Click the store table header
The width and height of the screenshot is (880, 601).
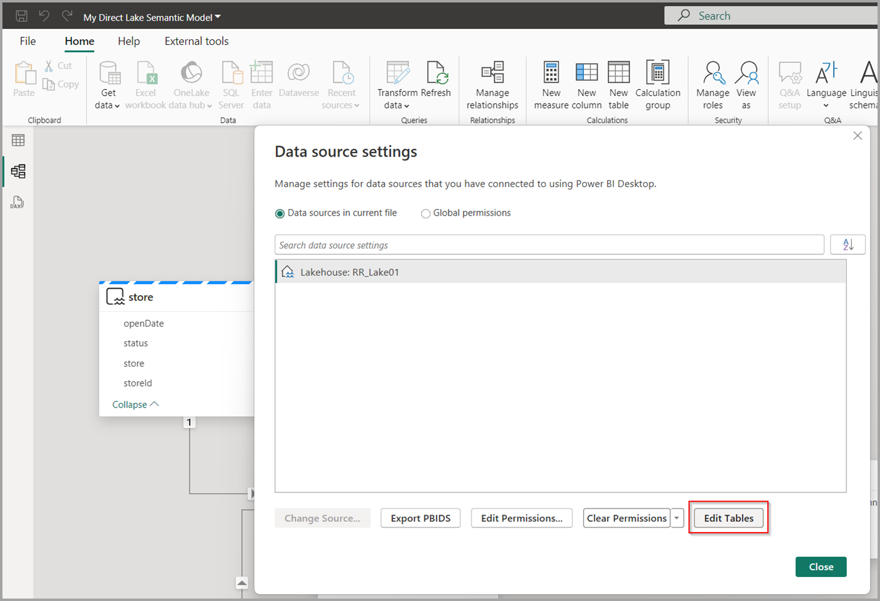point(176,297)
